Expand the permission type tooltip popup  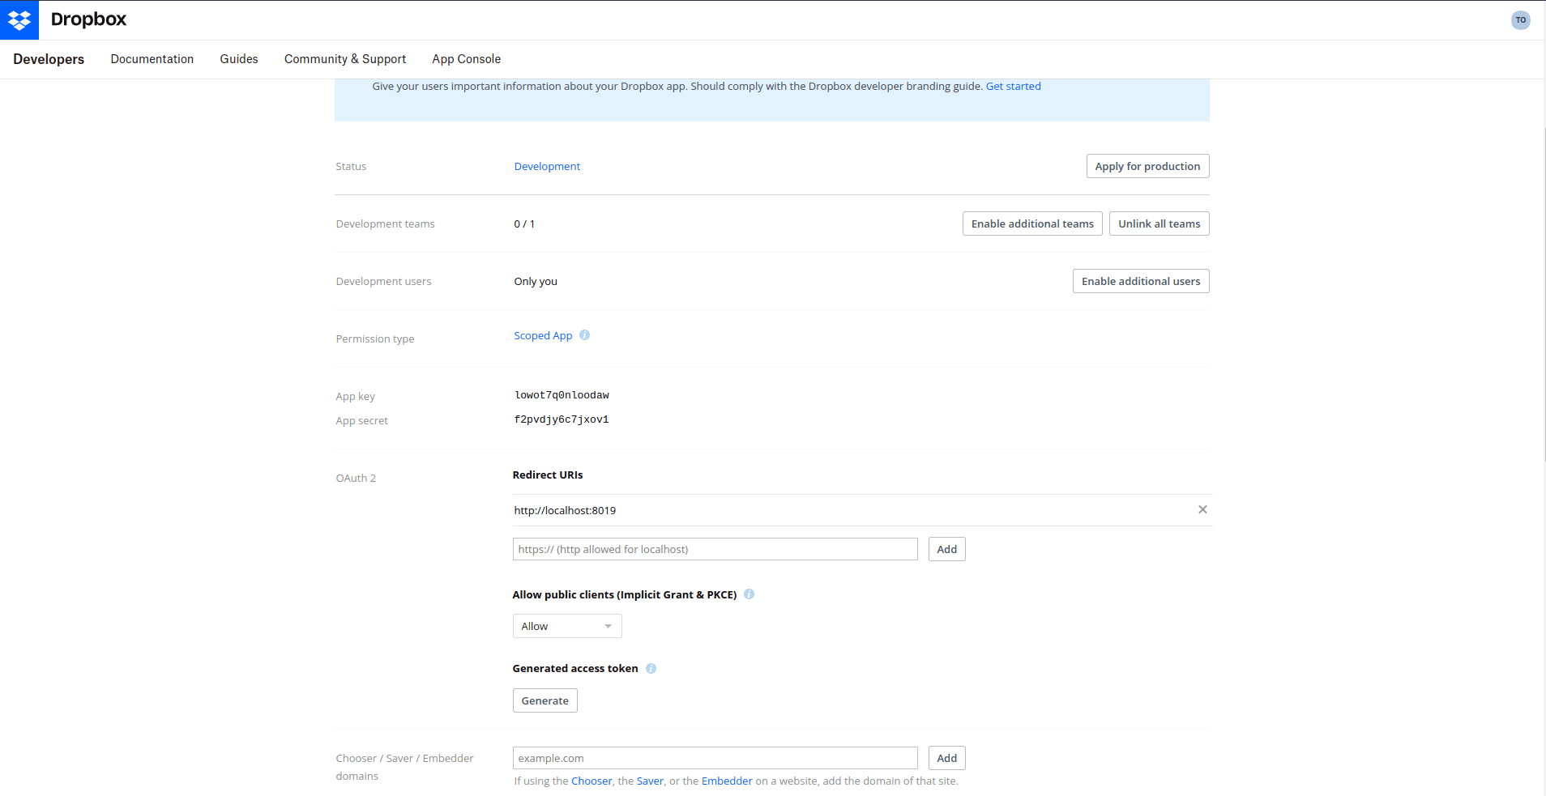point(585,334)
